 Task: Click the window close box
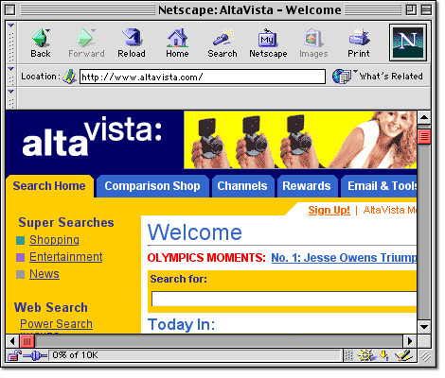point(10,10)
